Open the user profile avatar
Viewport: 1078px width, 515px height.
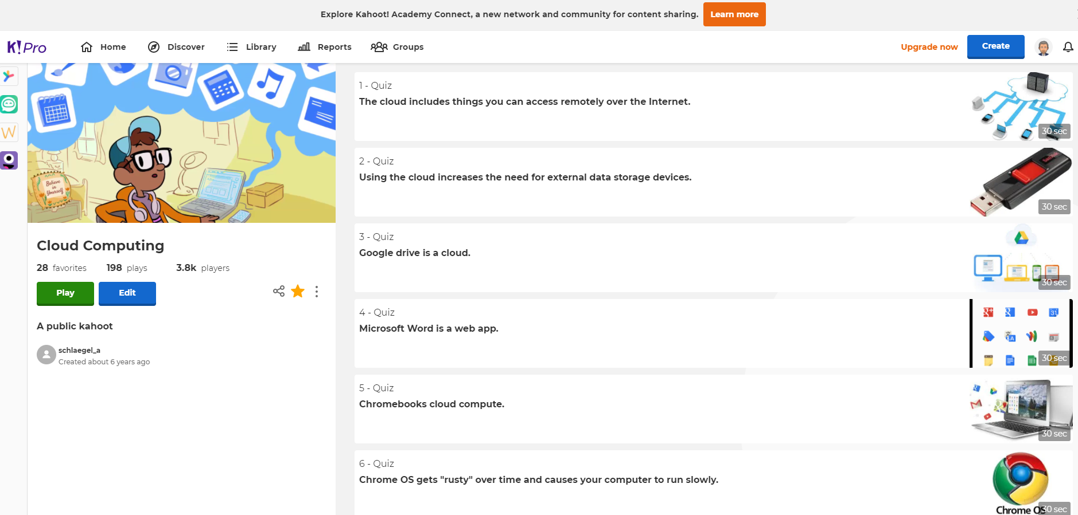(x=1043, y=47)
